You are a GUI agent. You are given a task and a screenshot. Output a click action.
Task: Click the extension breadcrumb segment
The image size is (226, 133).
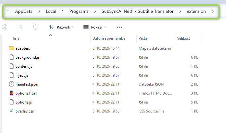click(196, 11)
